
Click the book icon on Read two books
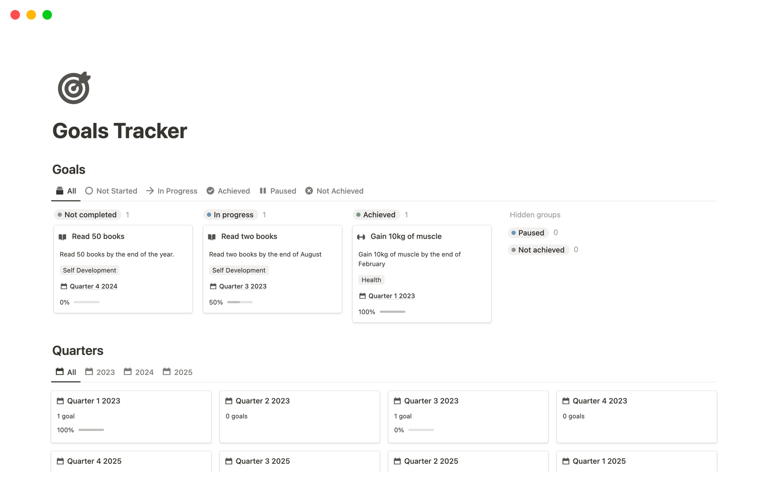[x=212, y=237]
